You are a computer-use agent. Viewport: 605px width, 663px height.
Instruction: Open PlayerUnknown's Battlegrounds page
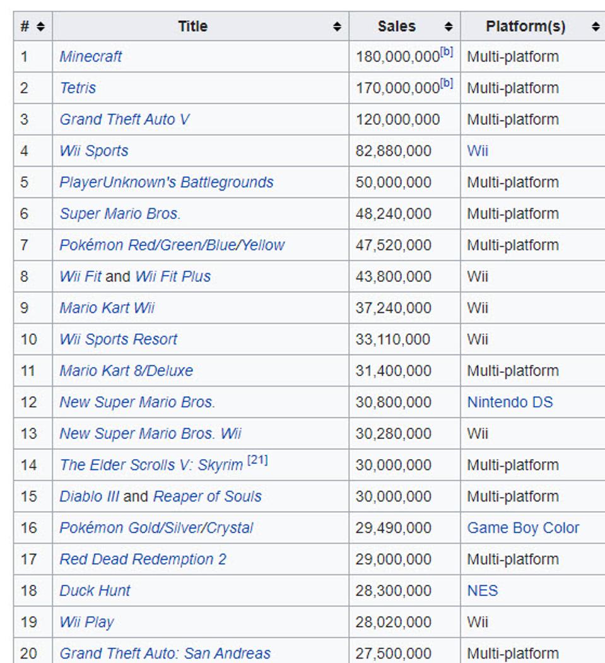[x=167, y=183]
